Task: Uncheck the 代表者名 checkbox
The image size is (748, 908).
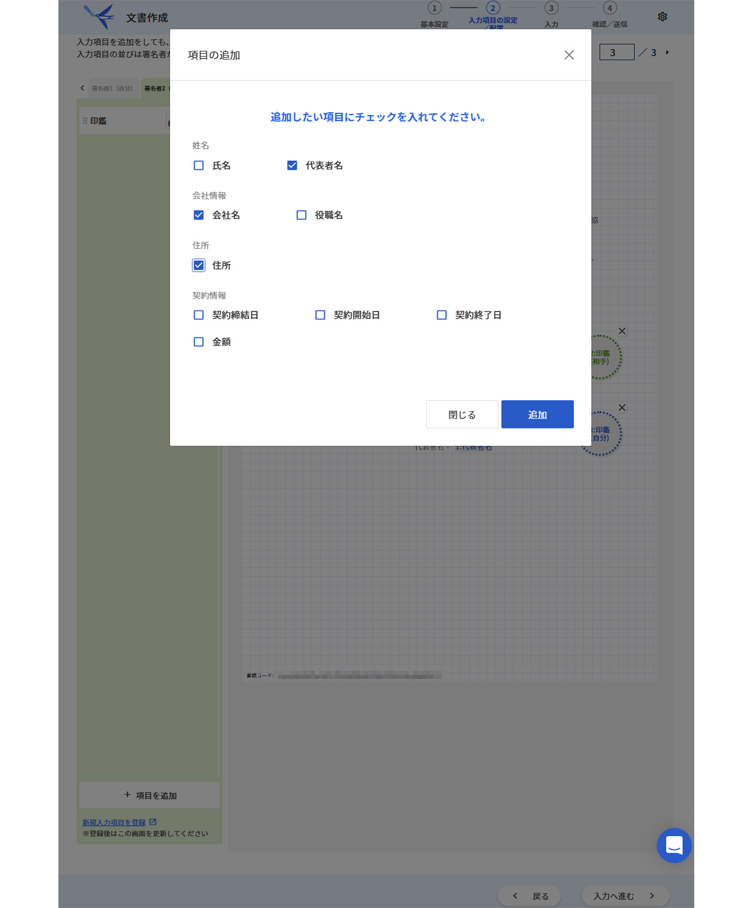Action: click(x=292, y=165)
